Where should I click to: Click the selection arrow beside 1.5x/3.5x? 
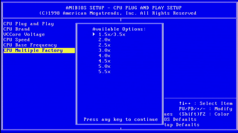(94, 34)
